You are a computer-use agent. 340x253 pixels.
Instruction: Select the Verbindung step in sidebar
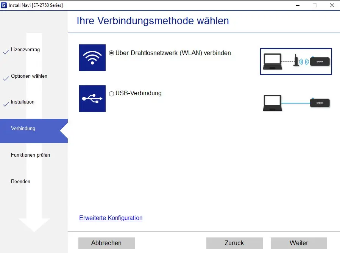[x=23, y=129]
